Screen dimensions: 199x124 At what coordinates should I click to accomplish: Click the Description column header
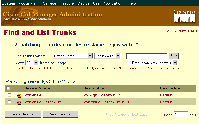pos(94,88)
